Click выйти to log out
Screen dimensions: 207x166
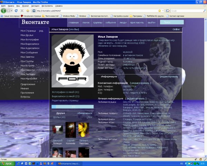pos(151,22)
